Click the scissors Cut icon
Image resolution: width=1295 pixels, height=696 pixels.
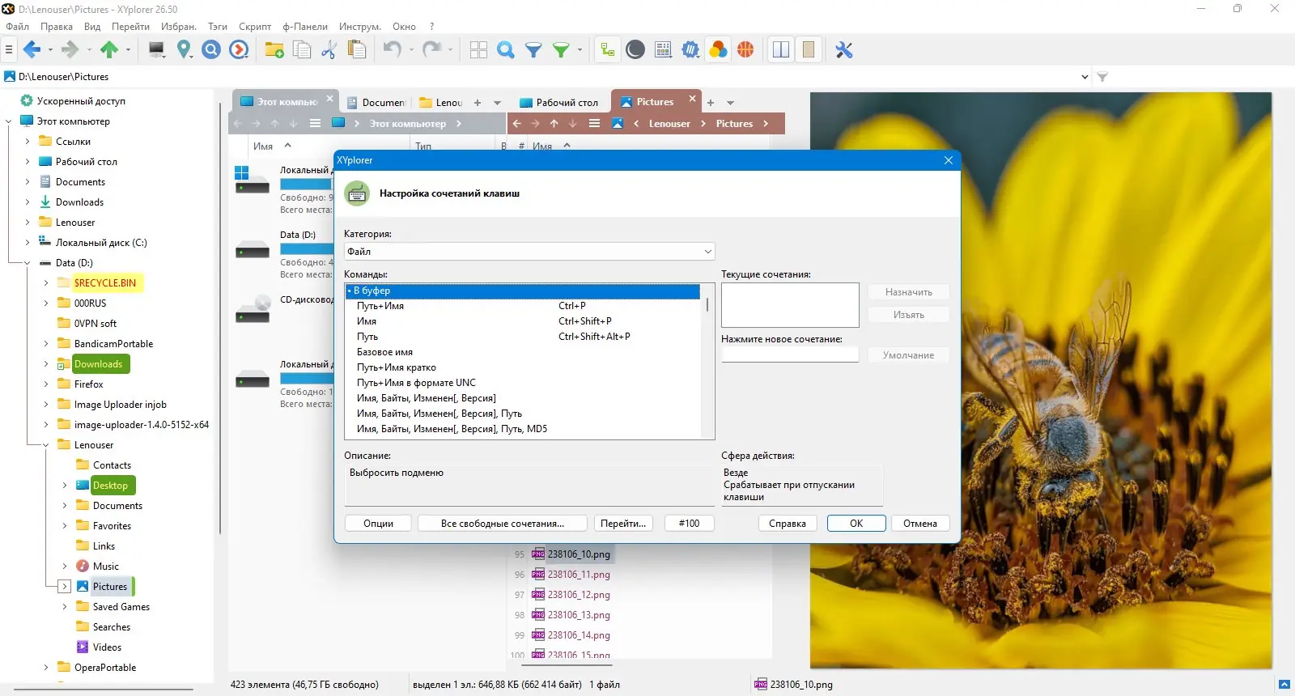[329, 50]
